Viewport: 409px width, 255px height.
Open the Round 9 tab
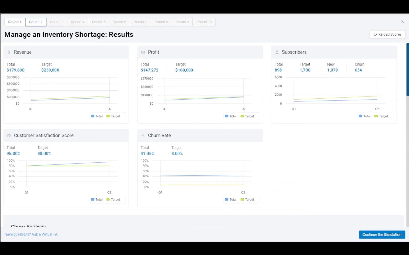pos(182,22)
